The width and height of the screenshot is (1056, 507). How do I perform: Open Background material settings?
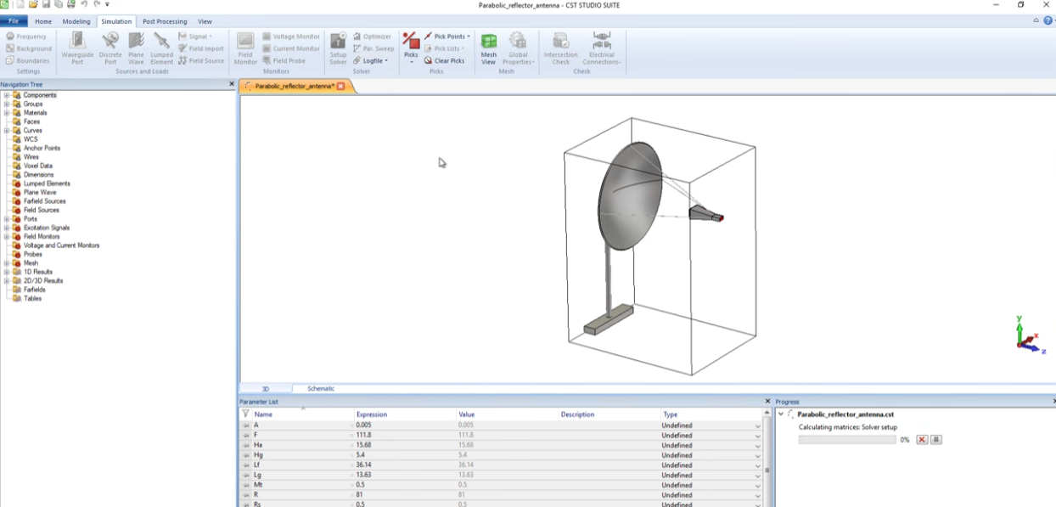click(28, 48)
